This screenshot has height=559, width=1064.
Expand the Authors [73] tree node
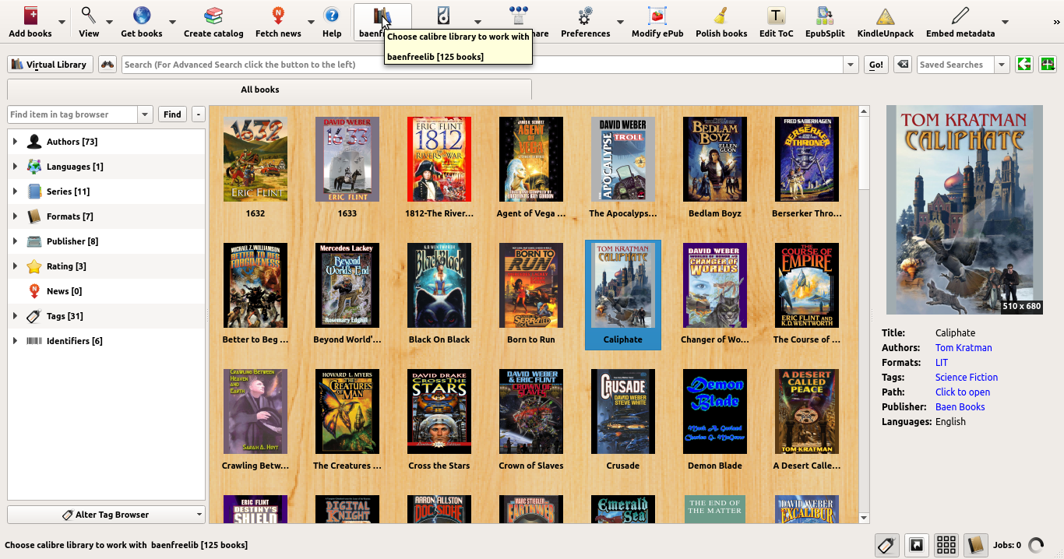(x=15, y=142)
